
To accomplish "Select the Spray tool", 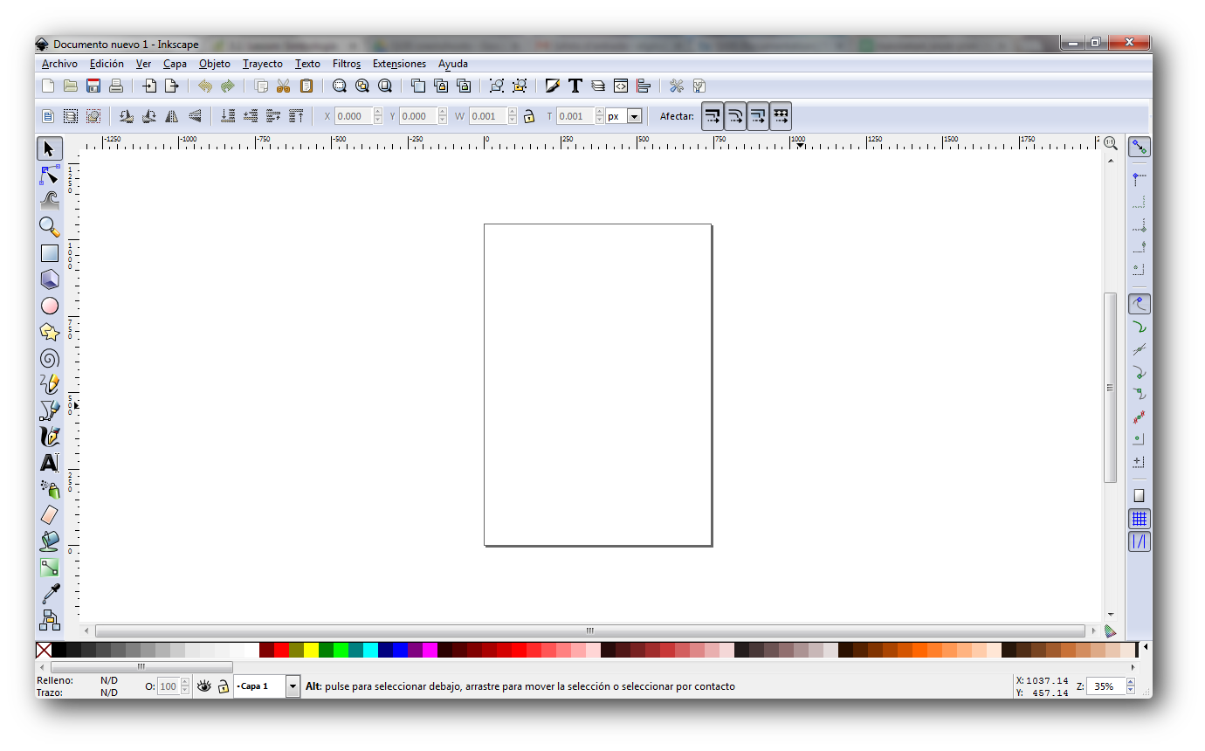I will (x=50, y=489).
